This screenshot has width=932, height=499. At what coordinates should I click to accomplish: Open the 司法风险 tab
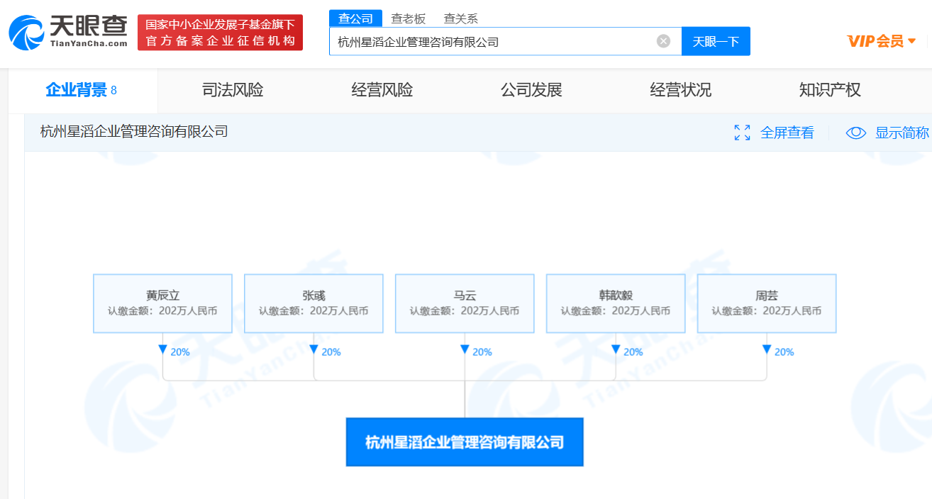233,90
